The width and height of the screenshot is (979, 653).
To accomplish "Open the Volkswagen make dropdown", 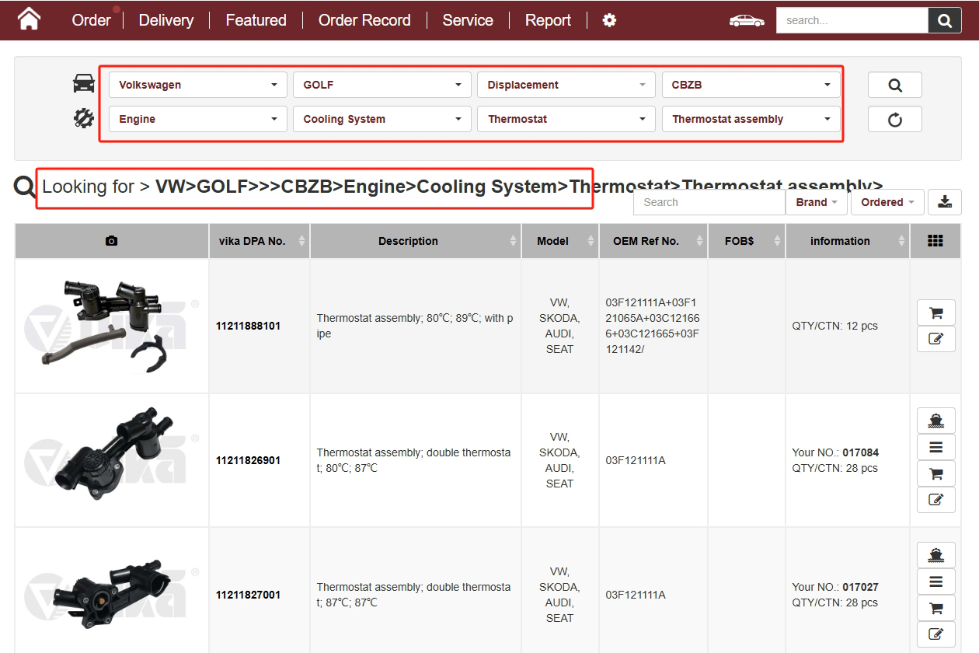I will 197,85.
